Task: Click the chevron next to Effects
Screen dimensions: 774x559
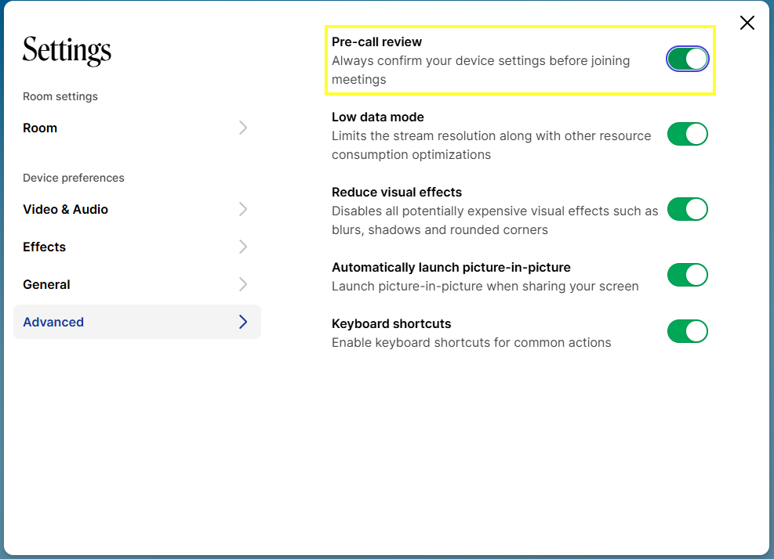Action: click(x=243, y=247)
